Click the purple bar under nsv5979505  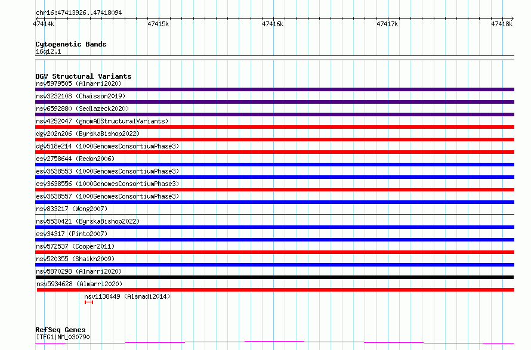pos(274,89)
